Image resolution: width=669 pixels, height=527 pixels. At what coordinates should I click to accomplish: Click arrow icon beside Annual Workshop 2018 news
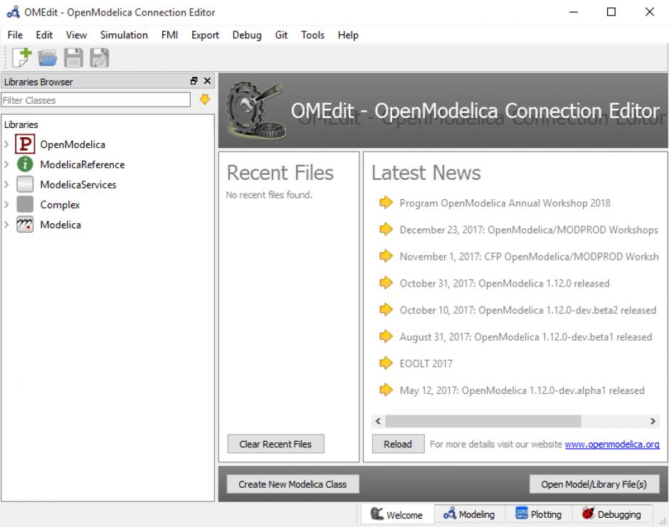(386, 203)
